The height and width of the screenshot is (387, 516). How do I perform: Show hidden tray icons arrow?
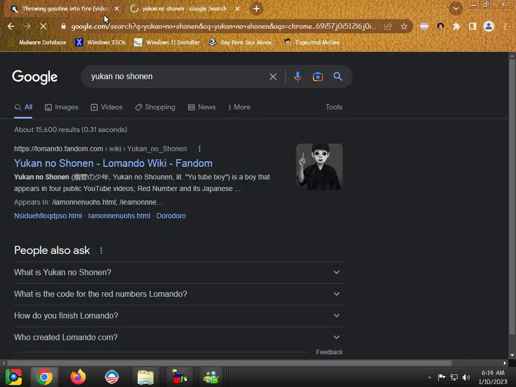click(429, 377)
